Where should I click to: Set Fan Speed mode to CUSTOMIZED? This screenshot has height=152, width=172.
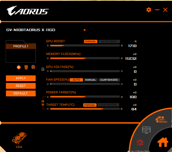[x=109, y=80]
